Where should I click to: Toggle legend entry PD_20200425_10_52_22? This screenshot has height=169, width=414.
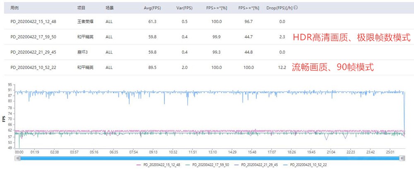coord(306,164)
